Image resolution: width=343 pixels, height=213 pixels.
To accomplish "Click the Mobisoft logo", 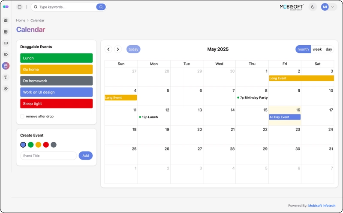I will coord(292,7).
